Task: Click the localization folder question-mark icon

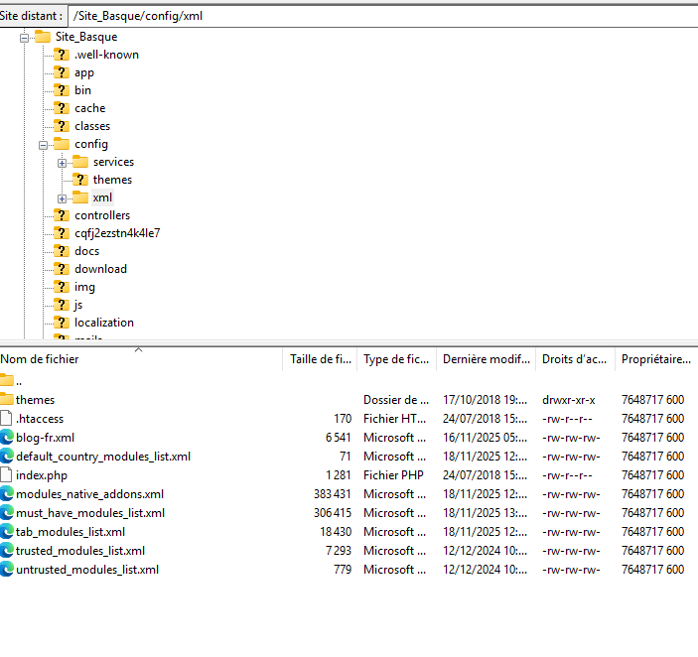Action: pos(62,323)
